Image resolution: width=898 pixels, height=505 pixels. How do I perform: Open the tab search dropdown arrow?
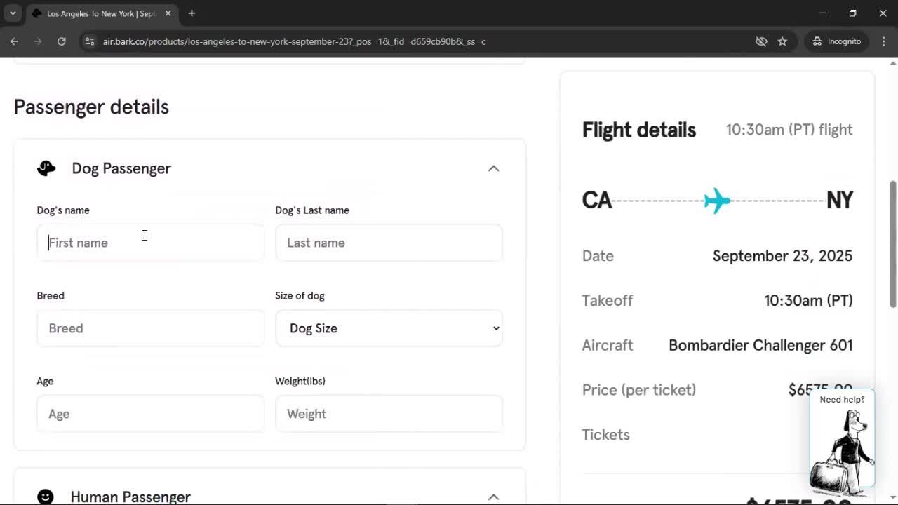coord(13,13)
